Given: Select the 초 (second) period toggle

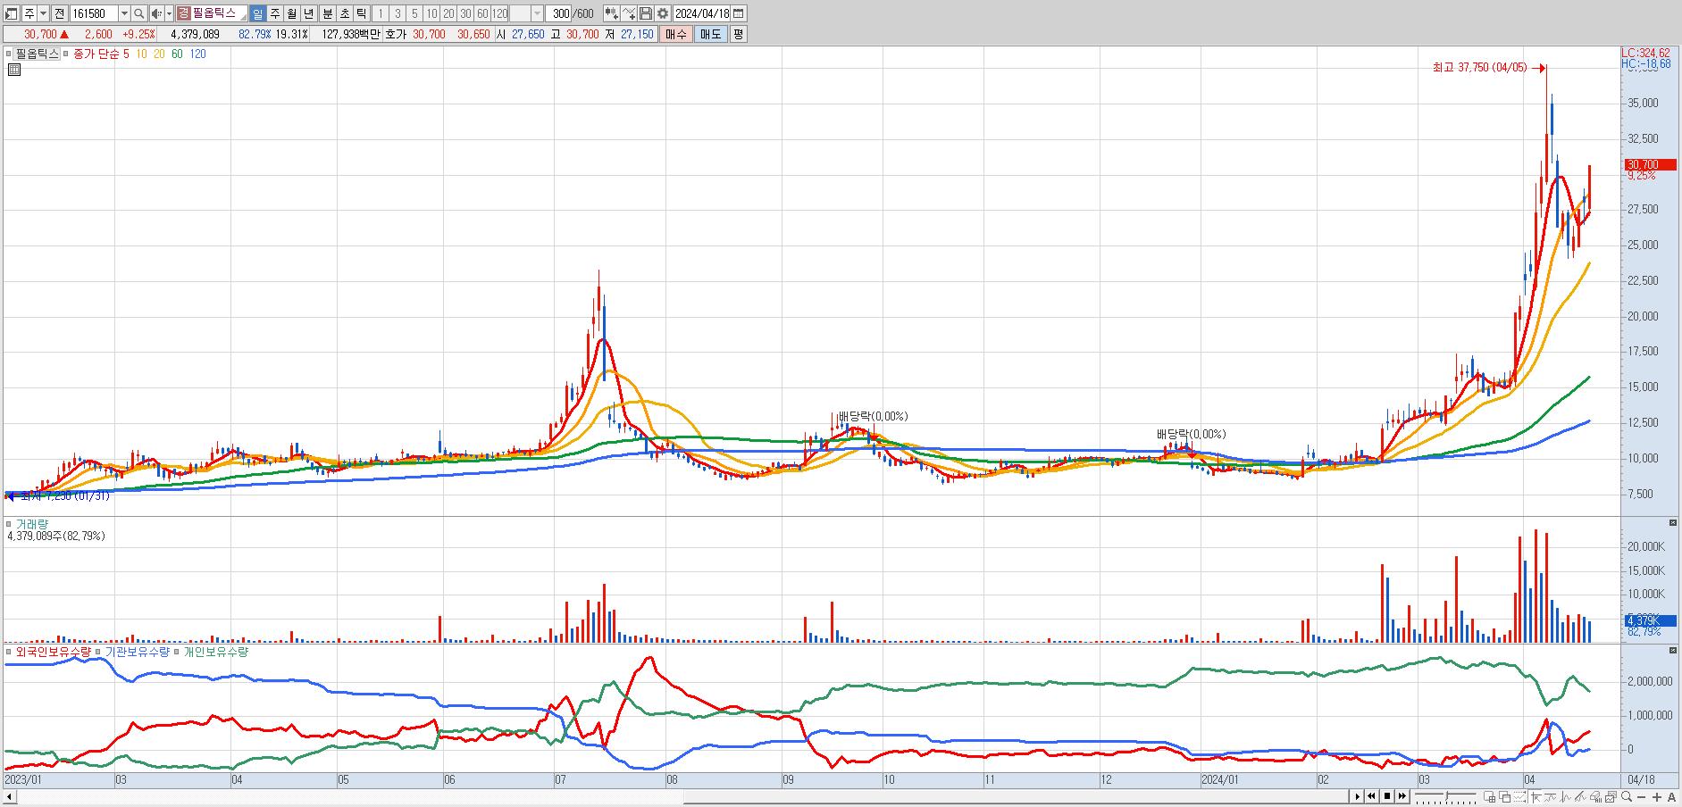Looking at the screenshot, I should (x=344, y=13).
